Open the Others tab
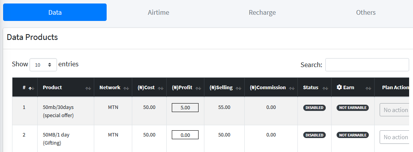This screenshot has width=413, height=152. coord(366,12)
